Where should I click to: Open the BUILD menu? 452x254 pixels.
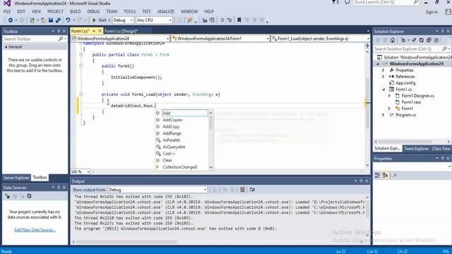coord(76,11)
